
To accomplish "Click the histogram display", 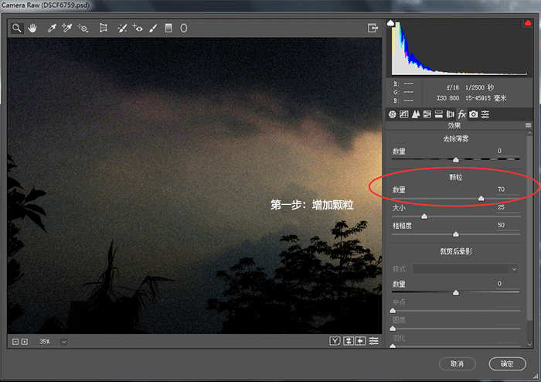I will pyautogui.click(x=459, y=48).
